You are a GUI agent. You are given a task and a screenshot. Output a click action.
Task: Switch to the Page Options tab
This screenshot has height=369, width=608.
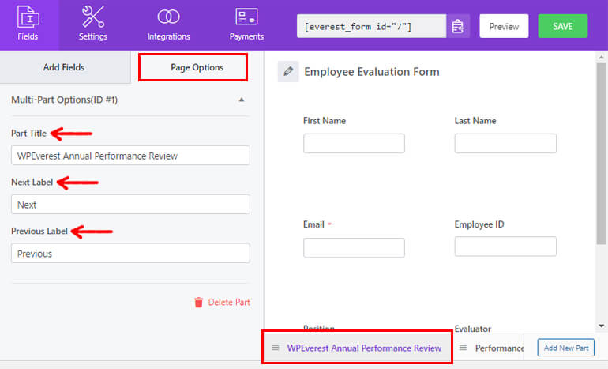pyautogui.click(x=197, y=68)
